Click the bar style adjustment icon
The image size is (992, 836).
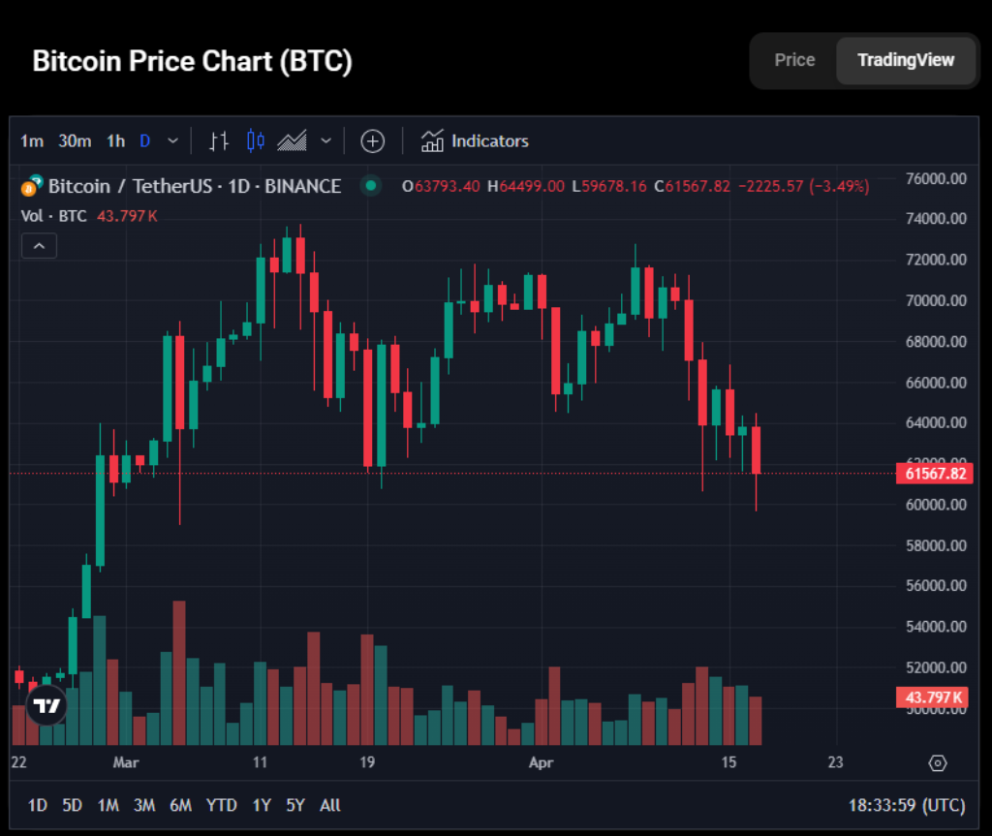pyautogui.click(x=218, y=141)
